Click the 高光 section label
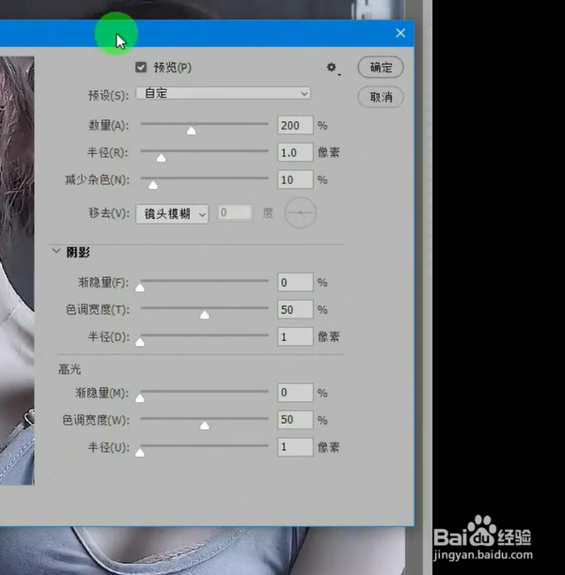Viewport: 565px width, 575px height. coord(70,369)
